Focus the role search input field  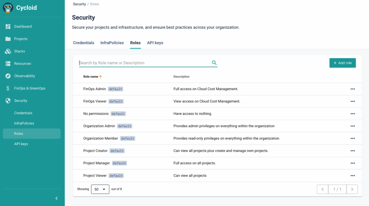click(x=144, y=63)
